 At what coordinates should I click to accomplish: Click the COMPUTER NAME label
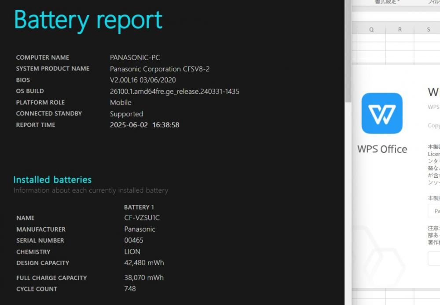(43, 57)
